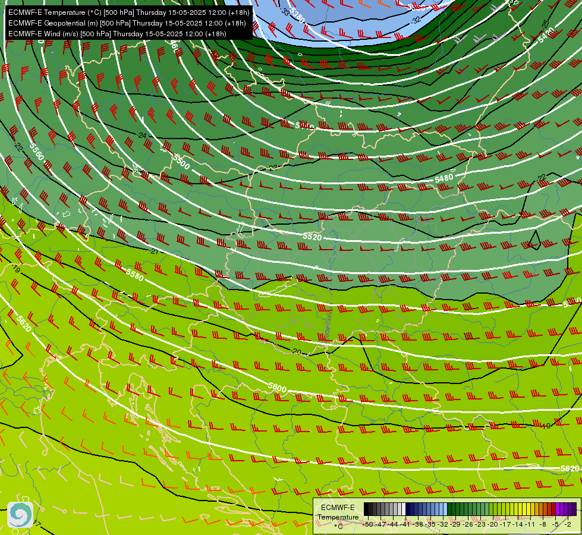Pick the darkest purple swatch ending the legend
This screenshot has height=535, width=582.
pos(574,509)
